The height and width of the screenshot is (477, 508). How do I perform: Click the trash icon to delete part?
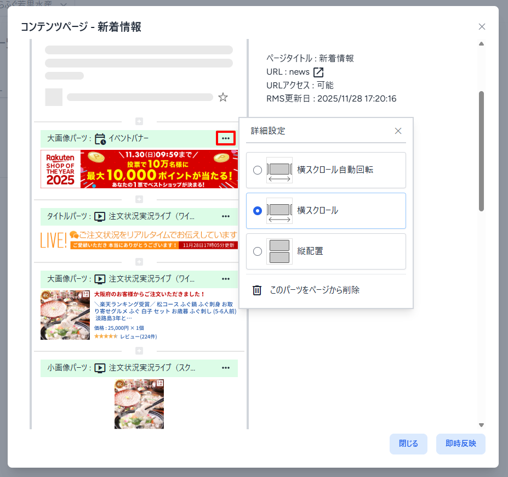point(257,290)
